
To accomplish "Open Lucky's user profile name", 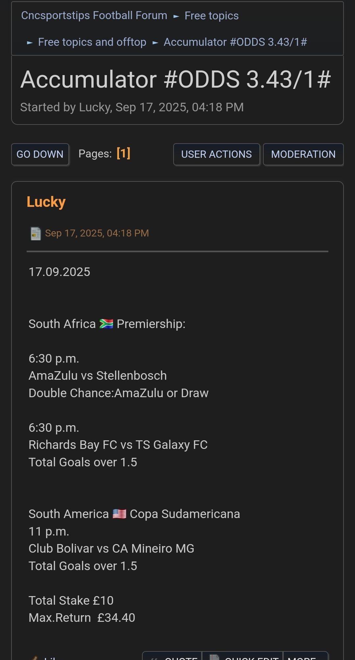I will tap(46, 202).
